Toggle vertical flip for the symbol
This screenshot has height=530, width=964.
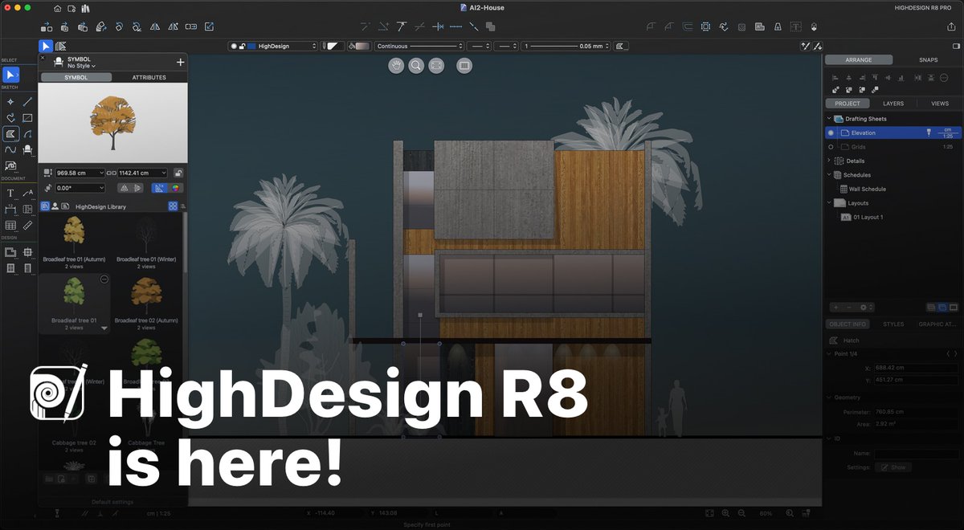137,188
